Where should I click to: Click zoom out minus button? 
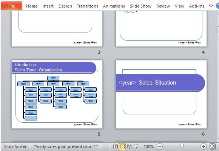(160, 146)
